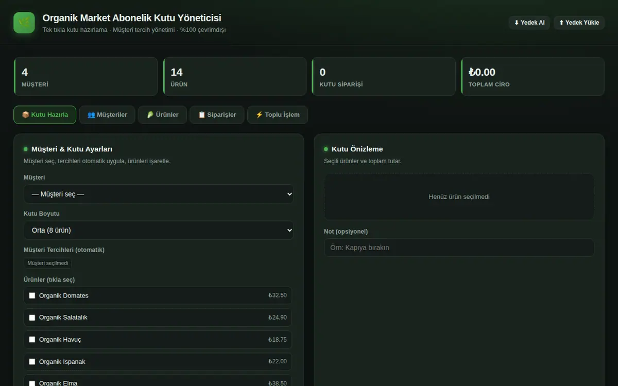Tick the Organik Elma checkbox

coord(32,383)
